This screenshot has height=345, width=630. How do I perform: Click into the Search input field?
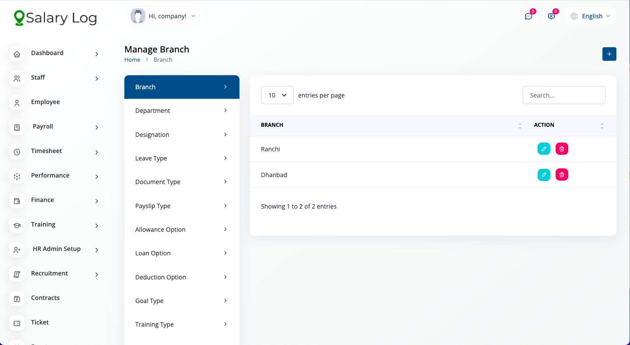coord(563,95)
